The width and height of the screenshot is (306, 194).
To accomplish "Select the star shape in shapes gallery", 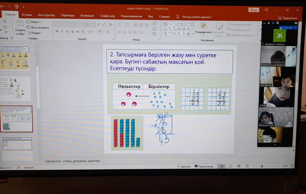I will pyautogui.click(x=188, y=34).
